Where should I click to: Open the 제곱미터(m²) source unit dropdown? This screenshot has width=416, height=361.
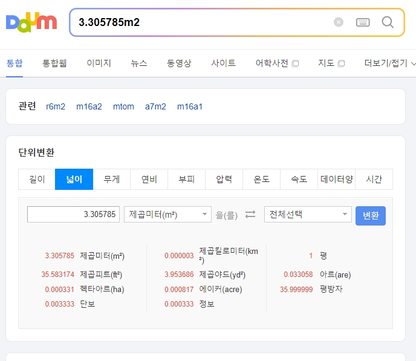(167, 214)
